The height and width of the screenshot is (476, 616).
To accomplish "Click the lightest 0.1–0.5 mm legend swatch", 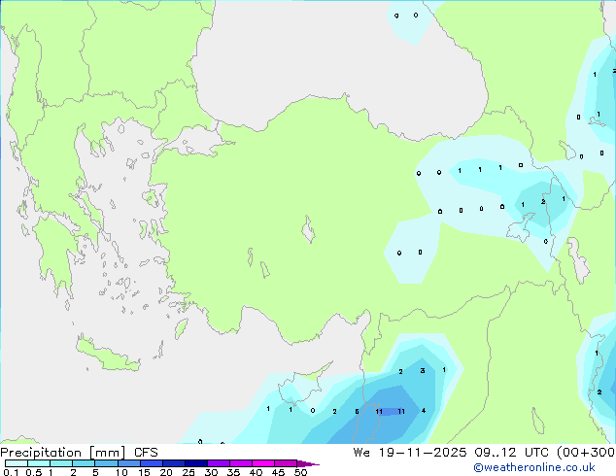I will [x=17, y=463].
